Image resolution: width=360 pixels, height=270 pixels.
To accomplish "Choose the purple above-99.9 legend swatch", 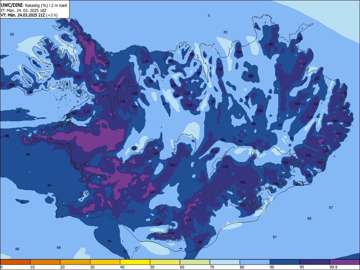I will click(345, 262).
